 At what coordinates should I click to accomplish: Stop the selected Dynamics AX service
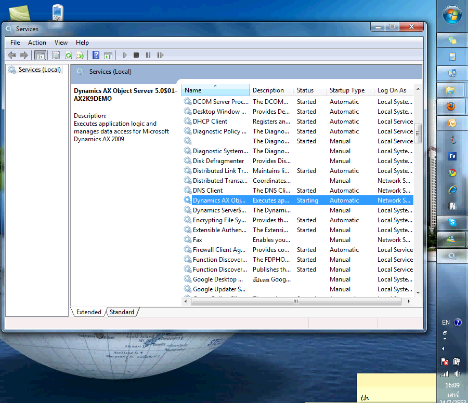[136, 55]
